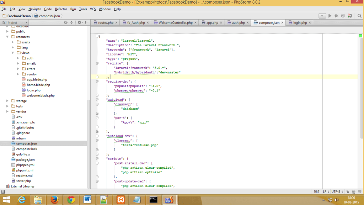Open the File menu

(x=4, y=9)
